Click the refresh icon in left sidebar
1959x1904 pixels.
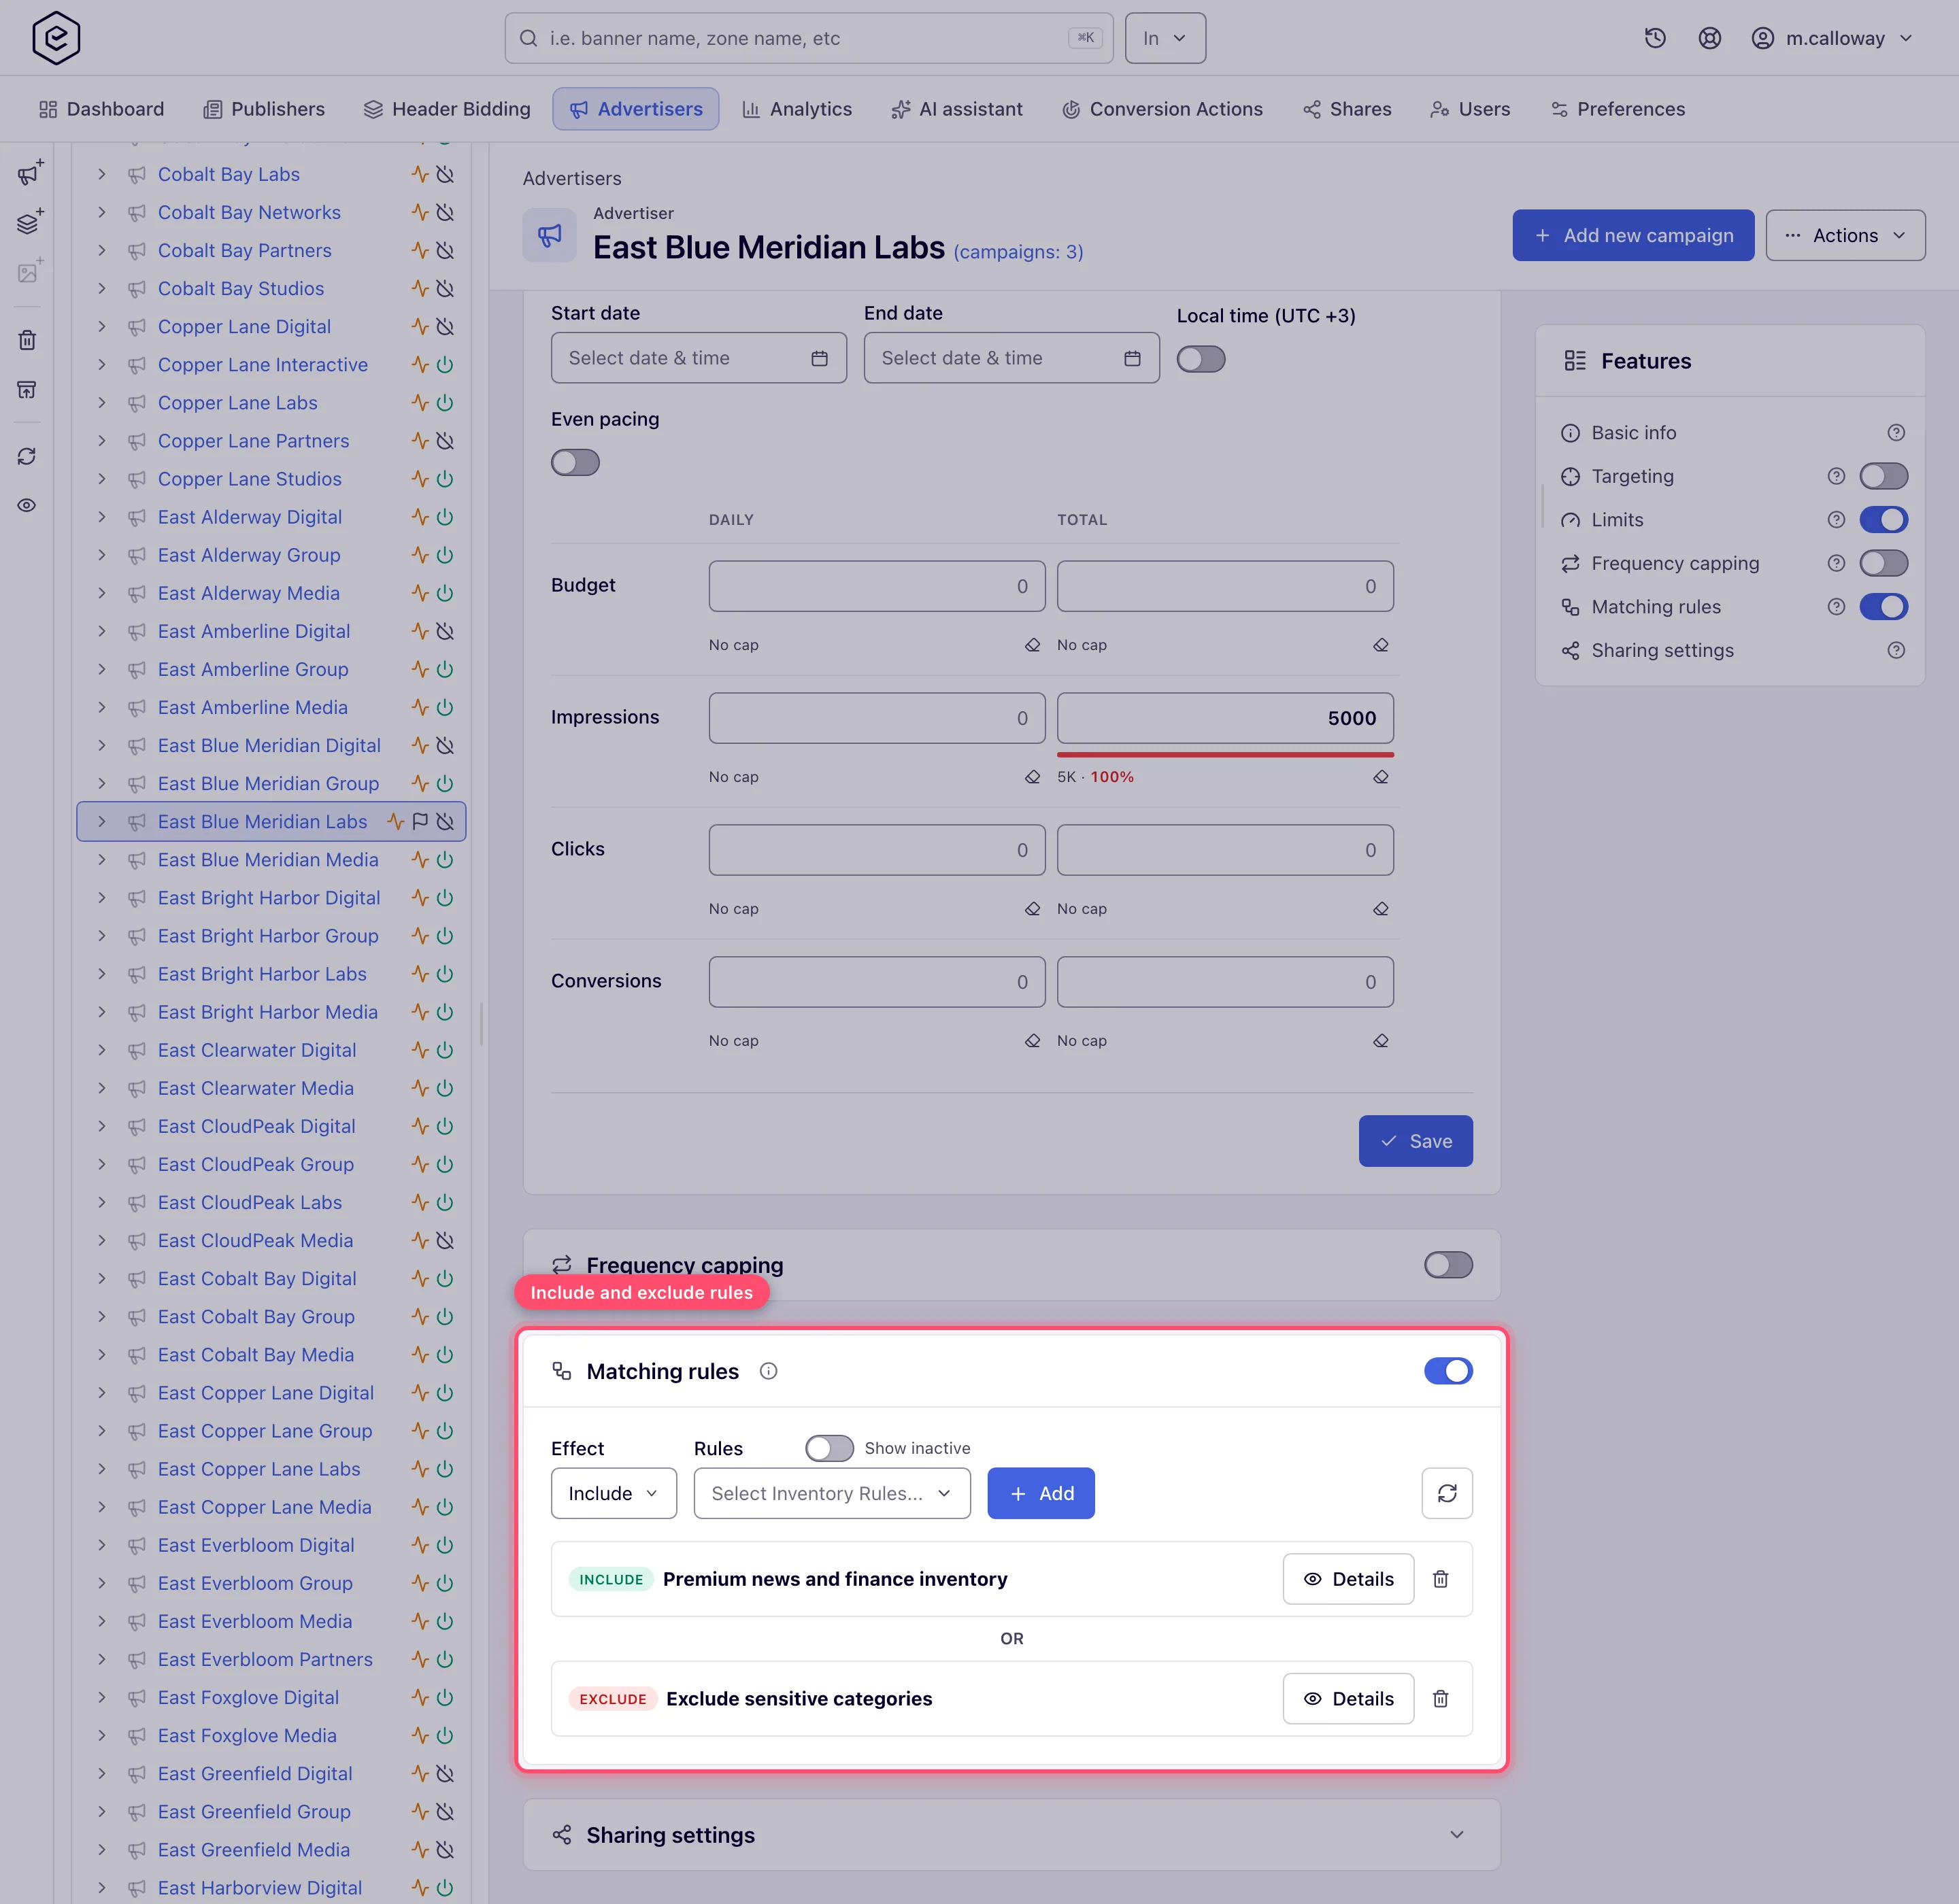point(27,456)
